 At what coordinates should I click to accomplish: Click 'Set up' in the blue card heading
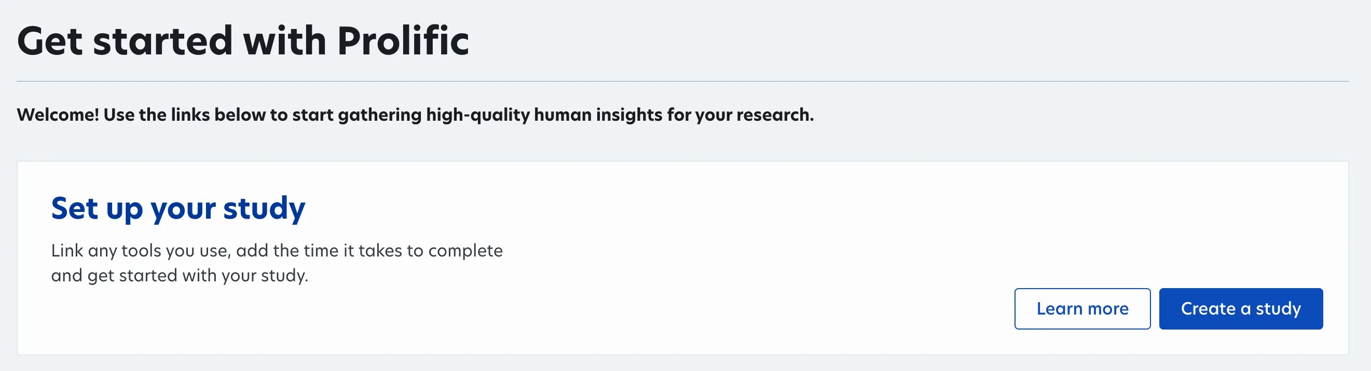tap(97, 208)
